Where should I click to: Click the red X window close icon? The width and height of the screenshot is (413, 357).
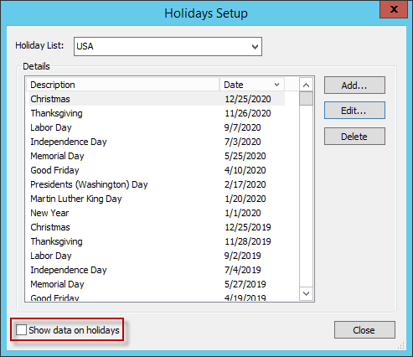coord(394,9)
